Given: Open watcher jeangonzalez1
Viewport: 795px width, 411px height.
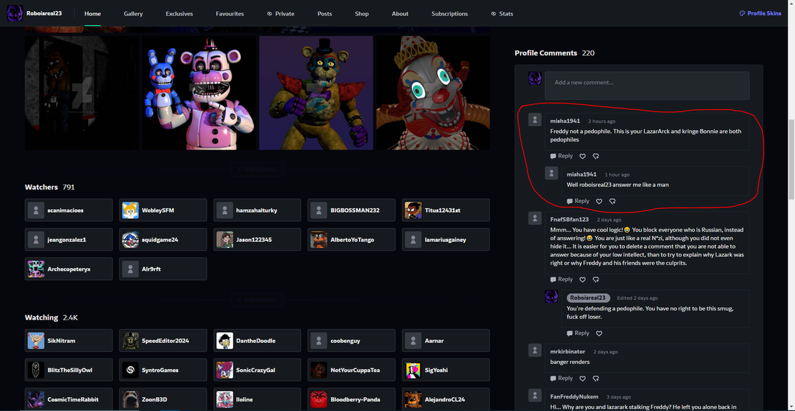Looking at the screenshot, I should coord(69,240).
